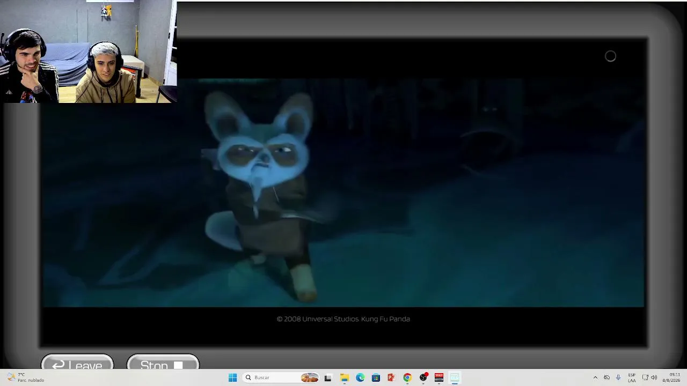Open the weather widget showing 7°C
The width and height of the screenshot is (687, 386).
[x=25, y=377]
